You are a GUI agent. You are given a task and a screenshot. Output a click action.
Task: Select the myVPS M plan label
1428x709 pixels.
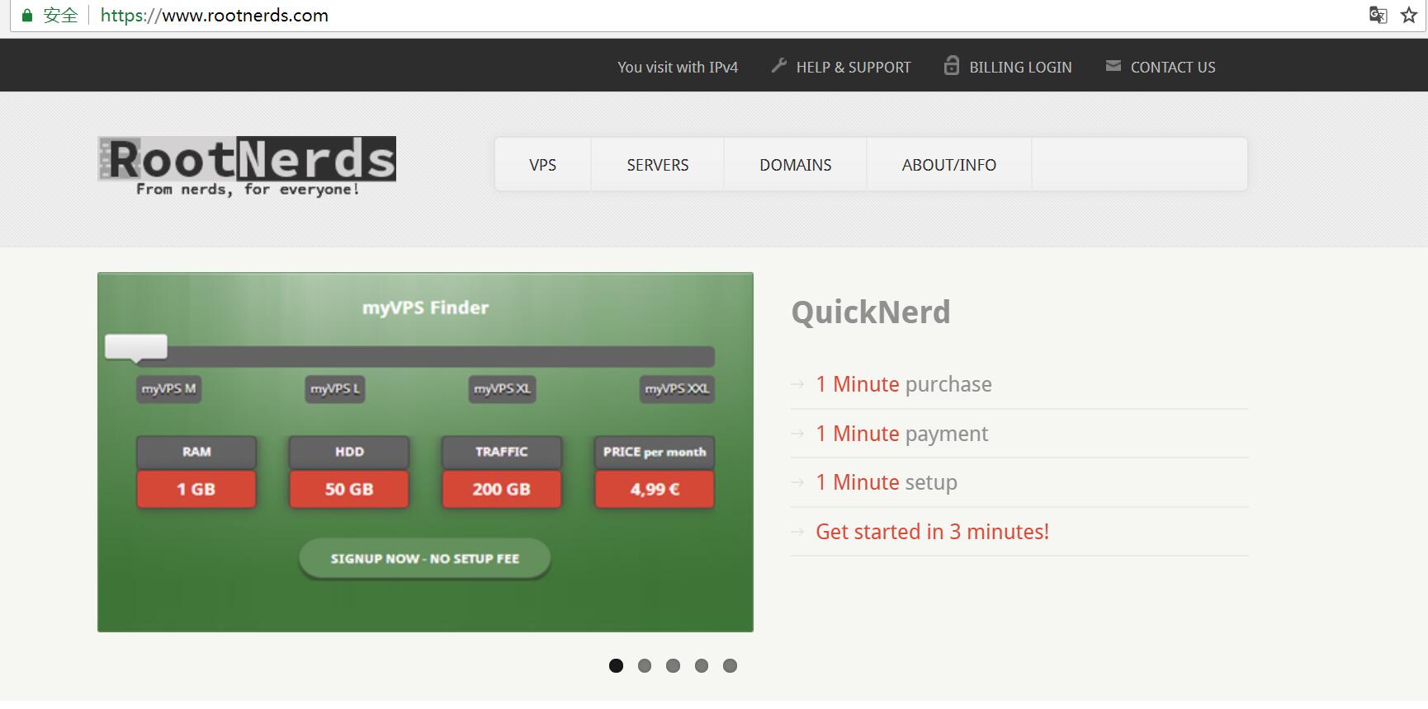pos(168,389)
